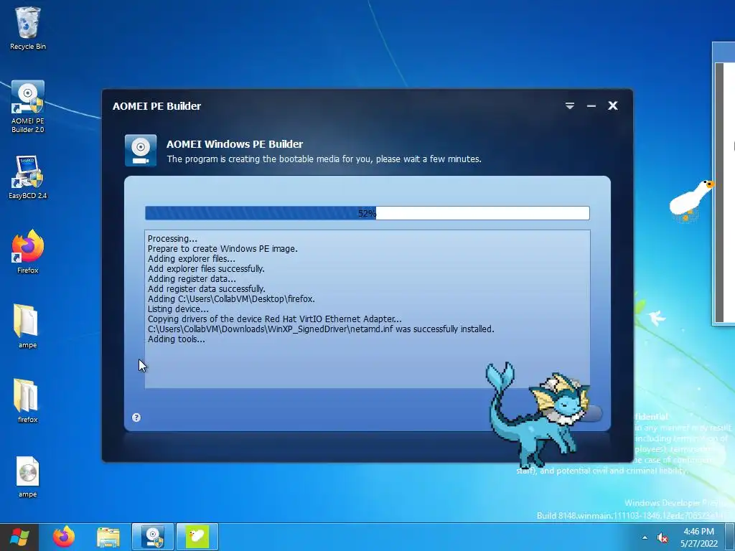
Task: Click the netamd.inf successfully installed line
Action: point(321,329)
